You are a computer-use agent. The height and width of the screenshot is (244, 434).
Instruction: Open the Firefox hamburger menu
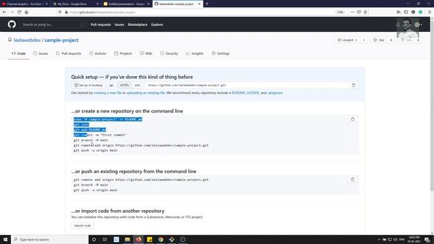click(x=429, y=12)
